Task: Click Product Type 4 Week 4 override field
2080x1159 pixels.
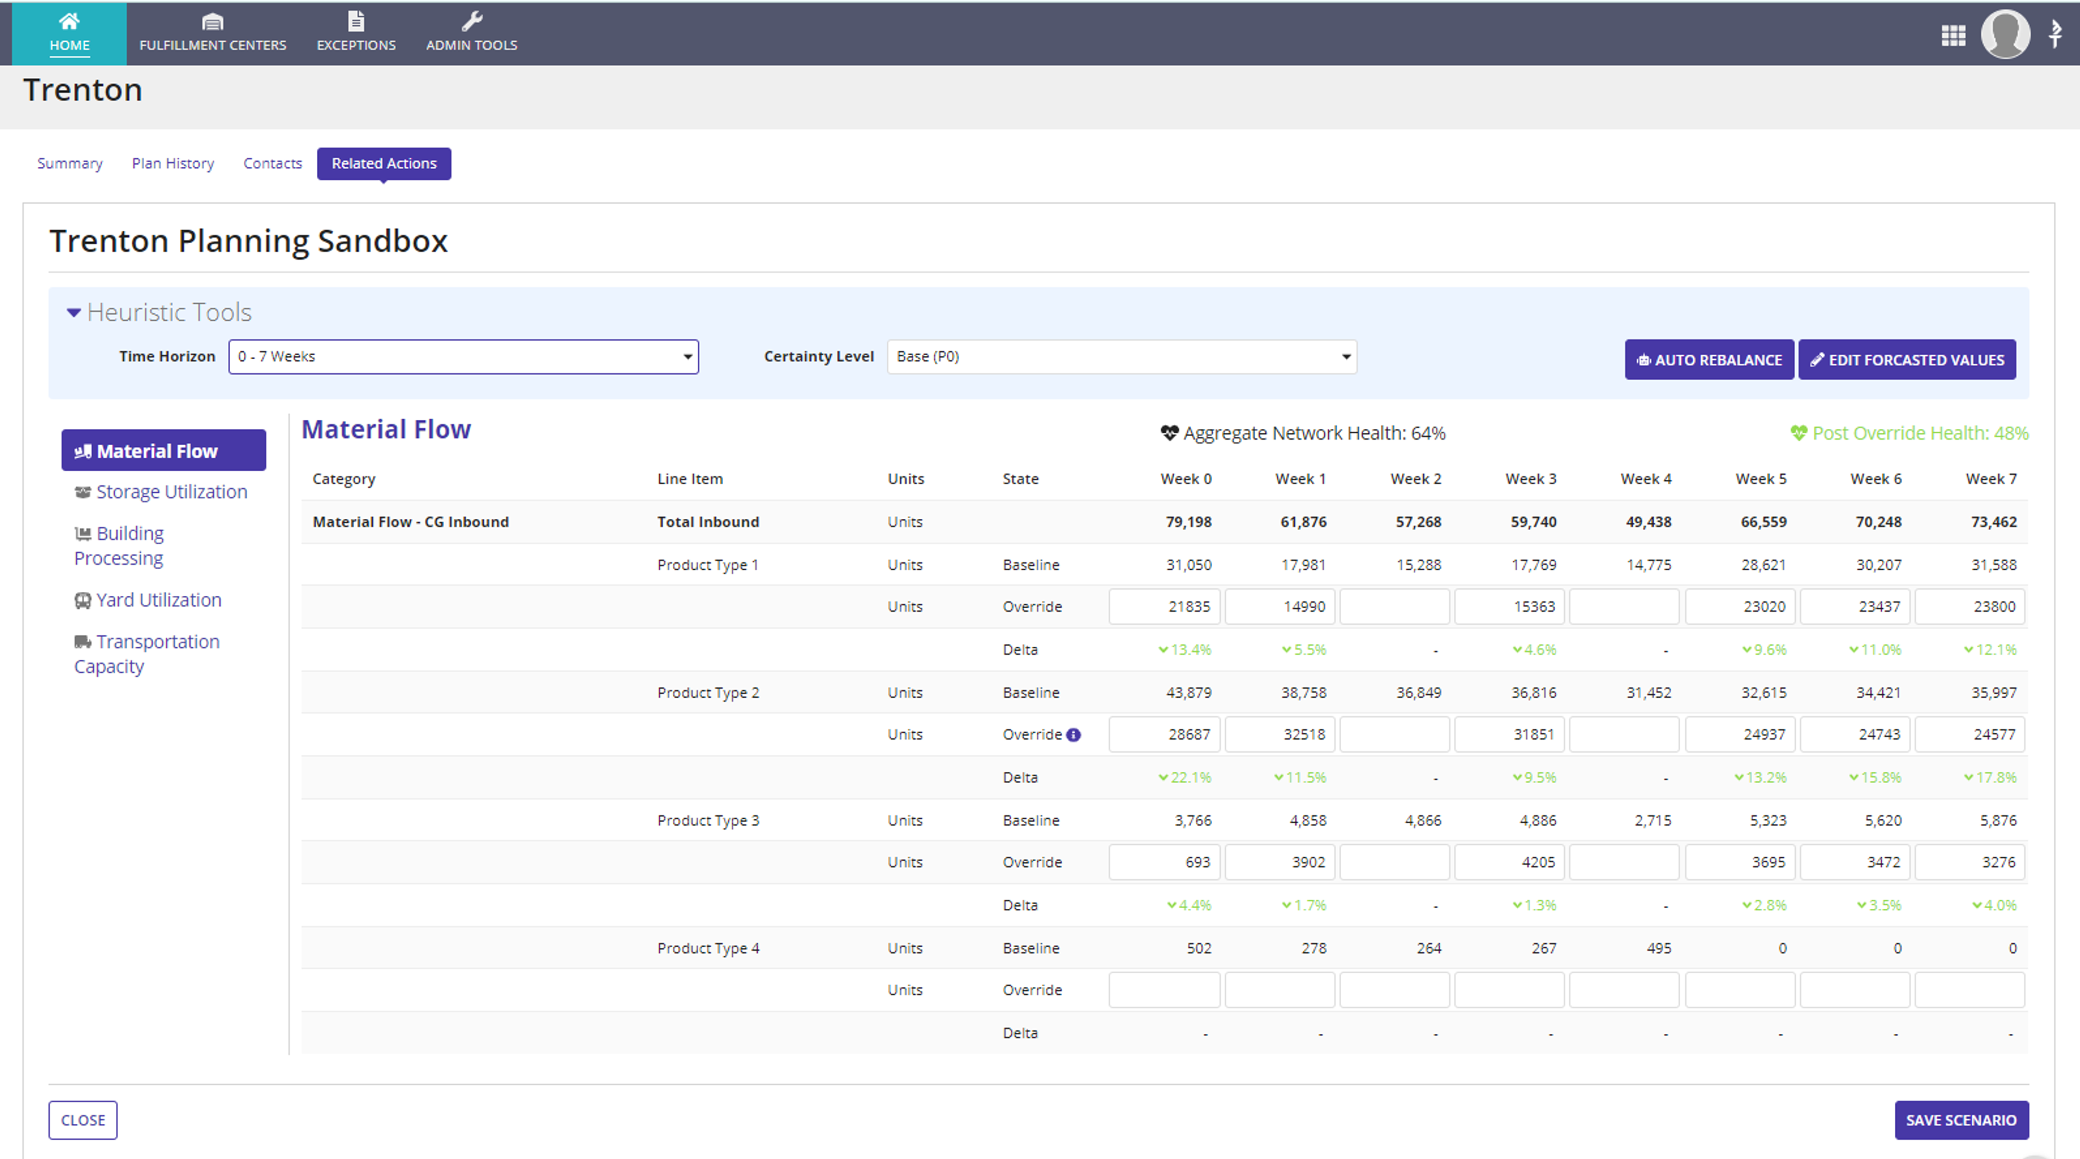Action: (1624, 991)
